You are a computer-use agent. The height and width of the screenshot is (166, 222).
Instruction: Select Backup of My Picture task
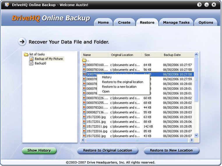click(49, 59)
